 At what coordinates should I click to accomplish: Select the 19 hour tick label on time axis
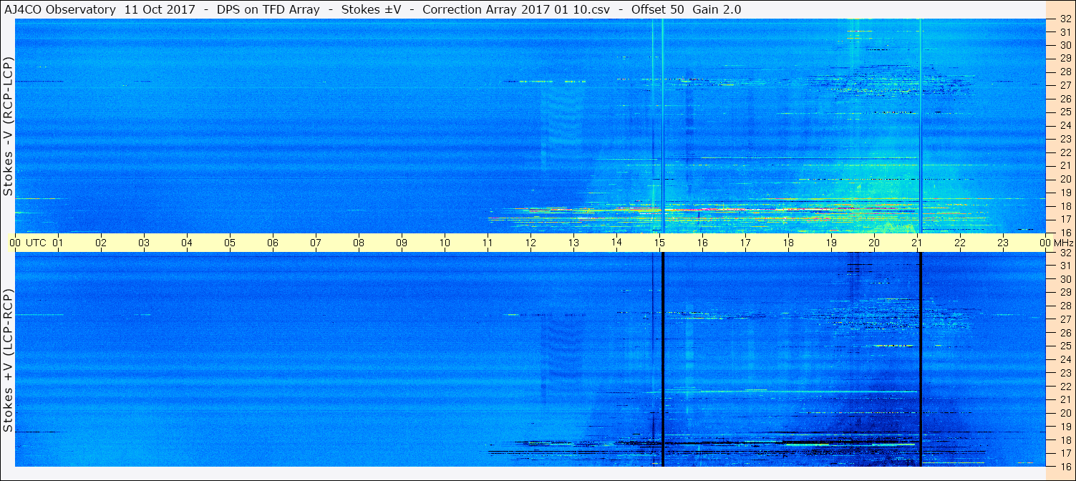[x=831, y=243]
